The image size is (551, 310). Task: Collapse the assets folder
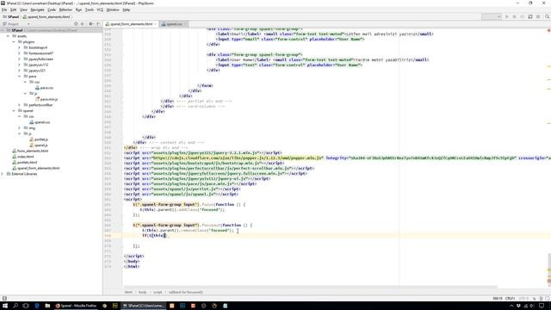pyautogui.click(x=8, y=36)
